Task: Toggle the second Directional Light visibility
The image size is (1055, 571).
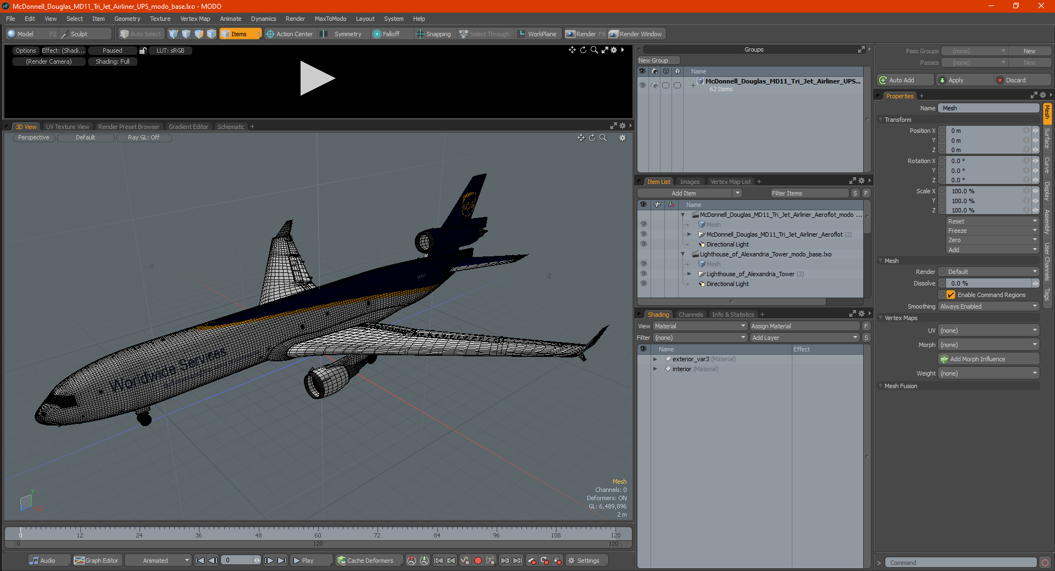Action: tap(643, 284)
